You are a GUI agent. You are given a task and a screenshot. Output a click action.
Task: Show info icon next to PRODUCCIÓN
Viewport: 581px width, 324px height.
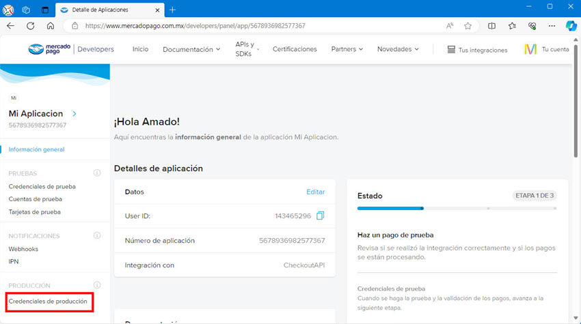tap(96, 285)
